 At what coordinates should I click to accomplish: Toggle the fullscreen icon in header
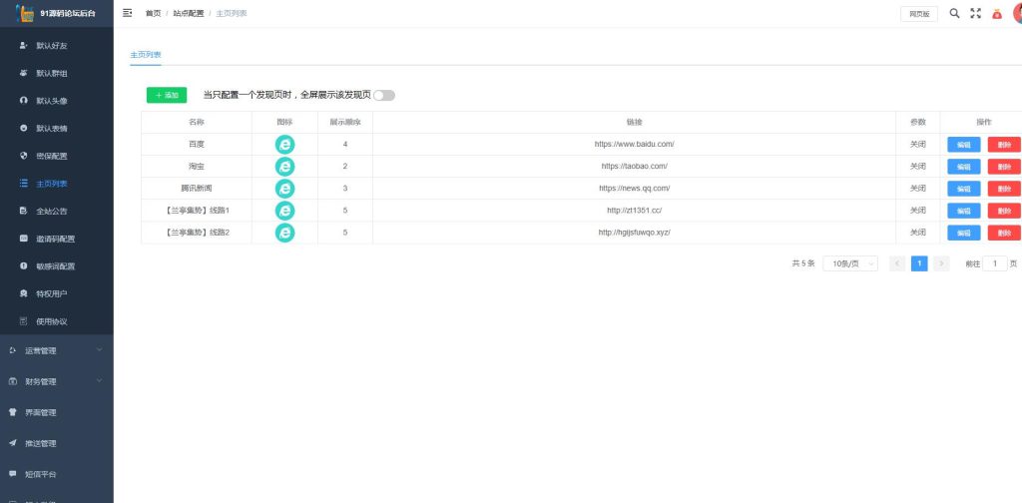pos(975,13)
